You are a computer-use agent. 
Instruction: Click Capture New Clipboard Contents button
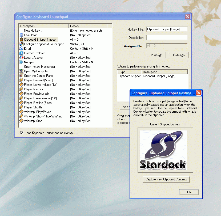coord(166,179)
